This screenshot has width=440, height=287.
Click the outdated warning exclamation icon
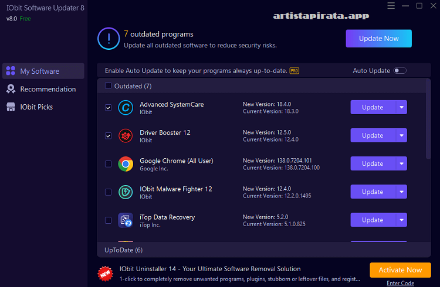[109, 39]
